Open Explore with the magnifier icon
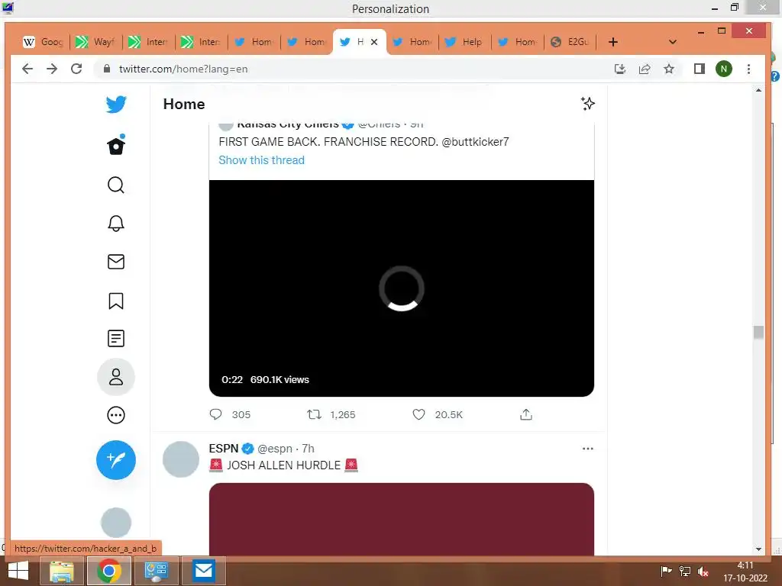782x586 pixels. (x=116, y=185)
